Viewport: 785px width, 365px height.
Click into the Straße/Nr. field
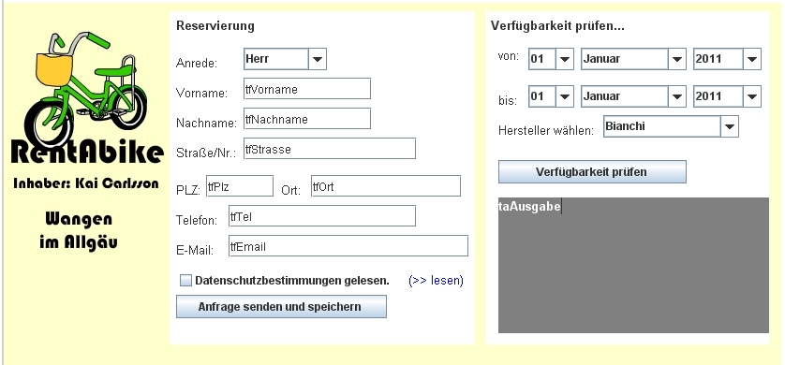coord(330,149)
